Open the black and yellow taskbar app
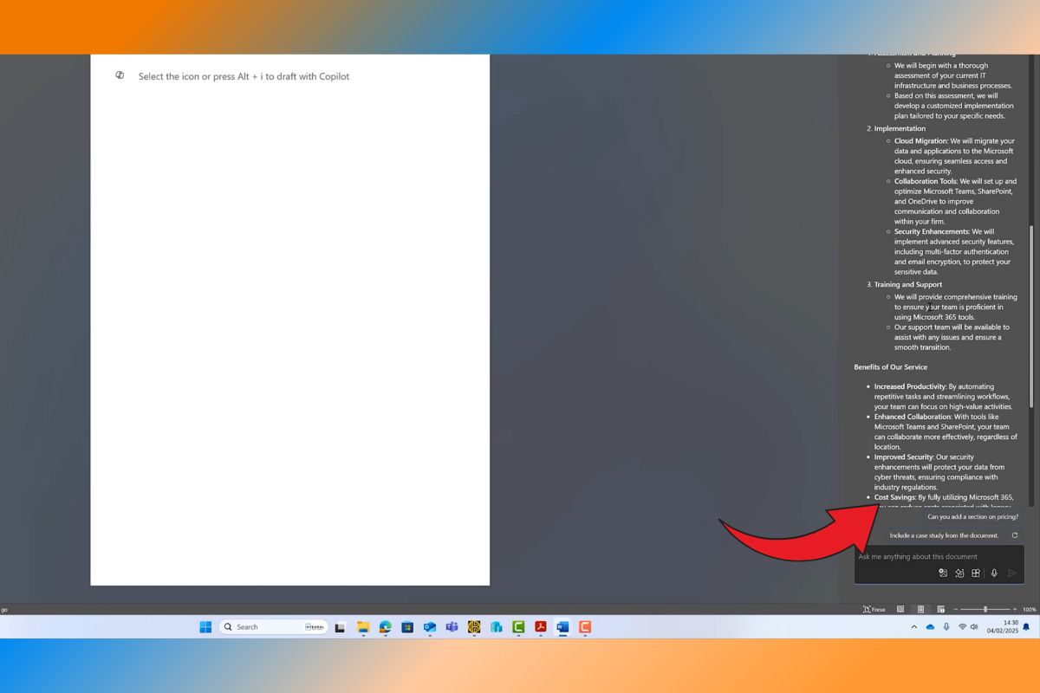The width and height of the screenshot is (1040, 693). point(474,627)
